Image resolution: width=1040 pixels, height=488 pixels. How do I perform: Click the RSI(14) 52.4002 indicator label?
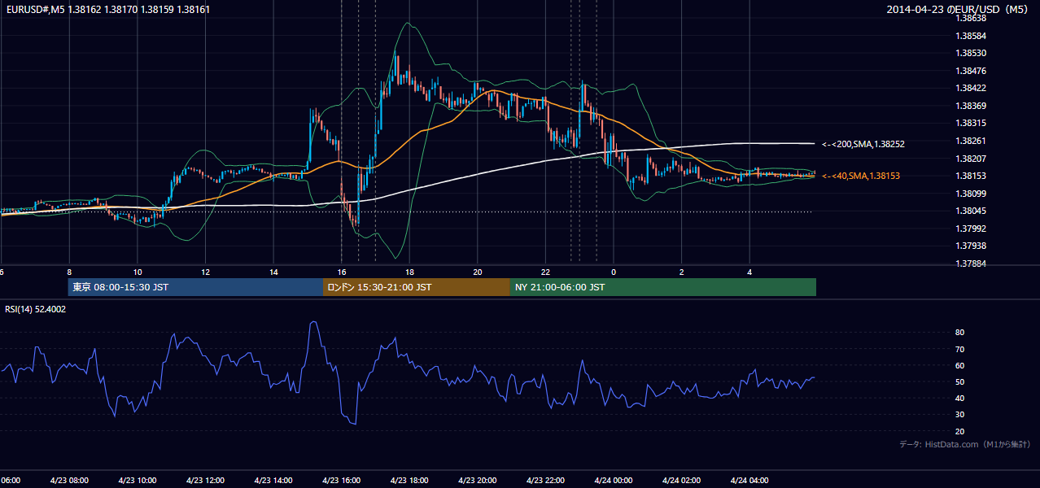36,309
